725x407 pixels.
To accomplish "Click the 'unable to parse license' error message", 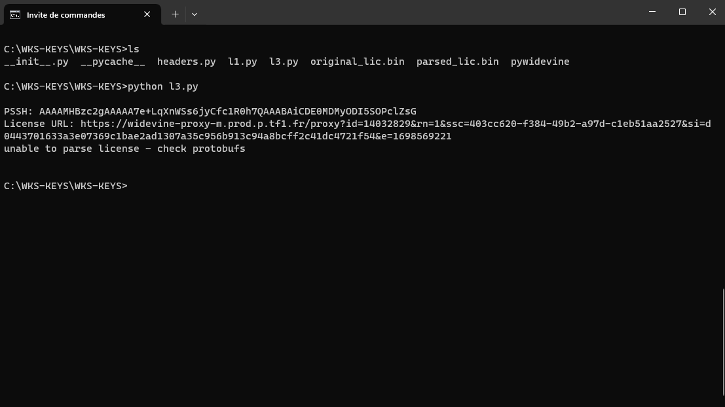I will coord(124,149).
